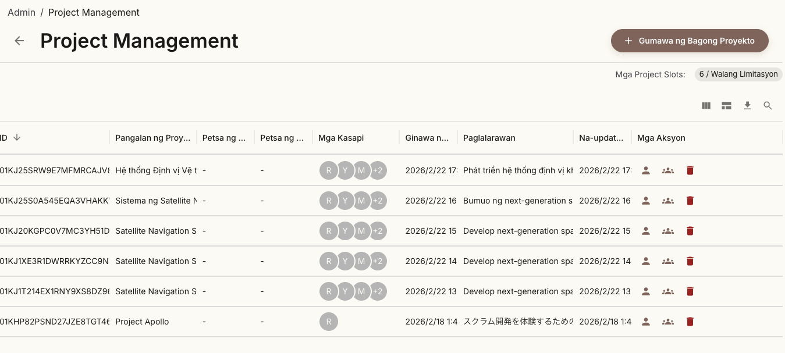Viewport: 785px width, 353px height.
Task: Select the Mga Aksyon column header
Action: pos(660,138)
